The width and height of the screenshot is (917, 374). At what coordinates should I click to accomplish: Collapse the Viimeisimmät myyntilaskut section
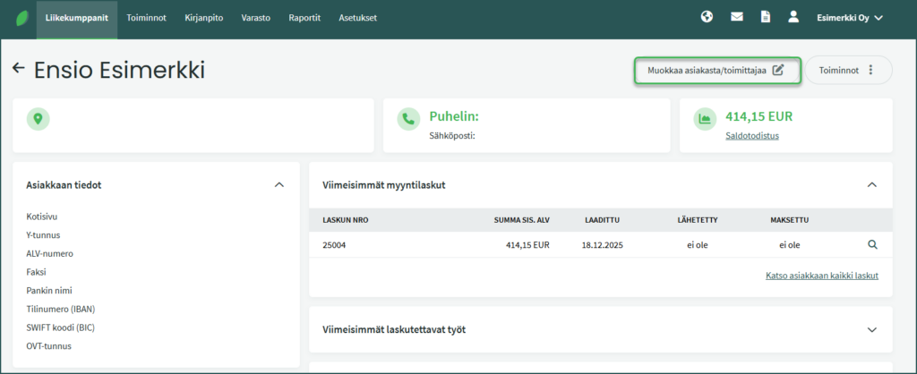pos(872,184)
